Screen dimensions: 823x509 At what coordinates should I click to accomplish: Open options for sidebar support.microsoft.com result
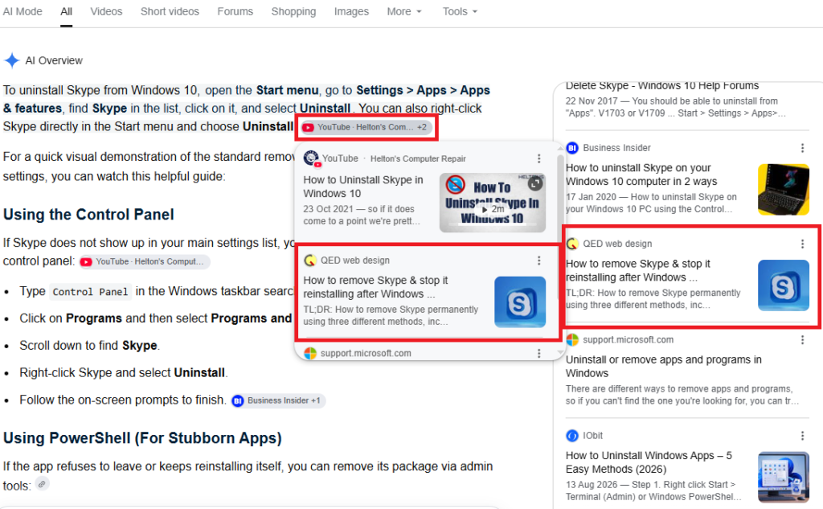(802, 340)
